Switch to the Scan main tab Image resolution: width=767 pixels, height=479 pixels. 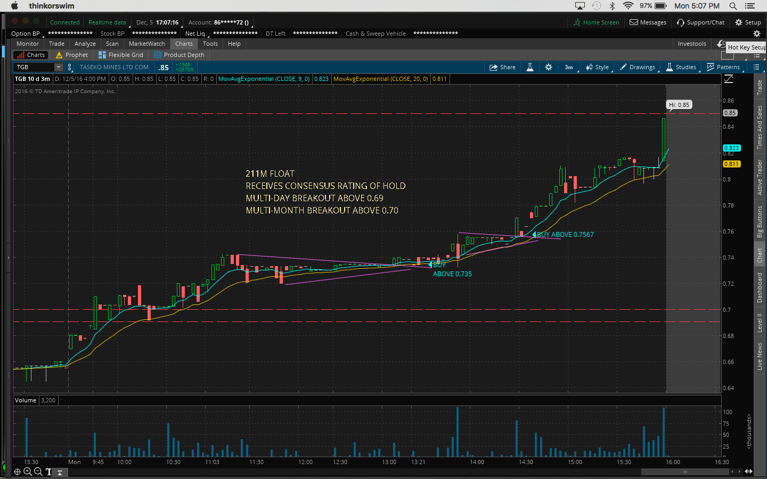click(x=112, y=44)
